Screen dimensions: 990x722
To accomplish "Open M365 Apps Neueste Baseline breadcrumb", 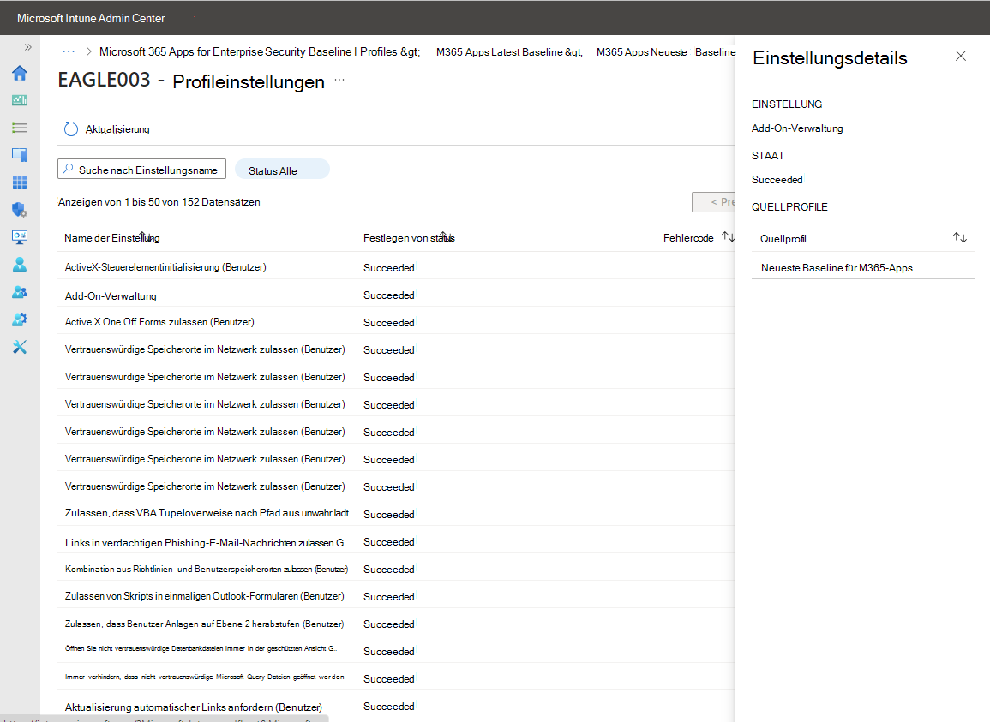I will pos(666,52).
